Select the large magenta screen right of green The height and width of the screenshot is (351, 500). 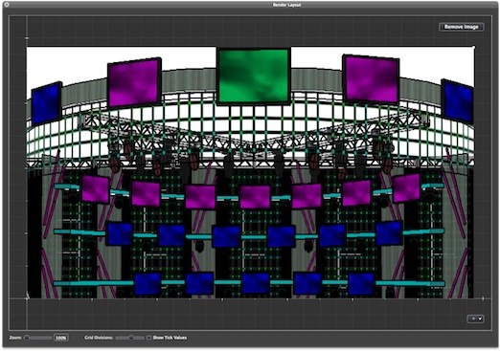pos(371,79)
